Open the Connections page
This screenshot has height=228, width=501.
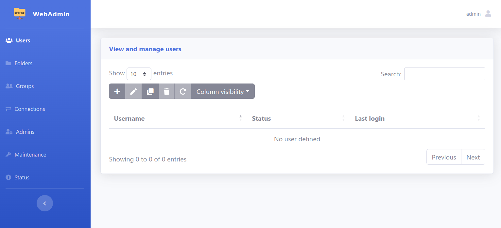tap(29, 109)
